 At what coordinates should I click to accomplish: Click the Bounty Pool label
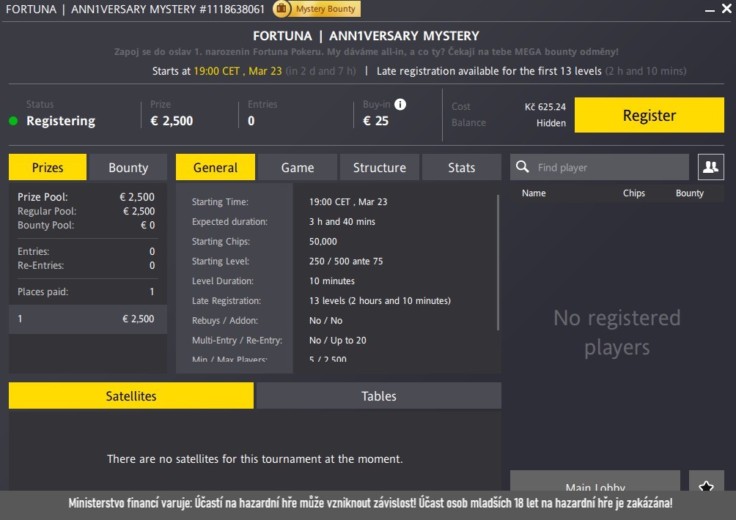pos(46,225)
